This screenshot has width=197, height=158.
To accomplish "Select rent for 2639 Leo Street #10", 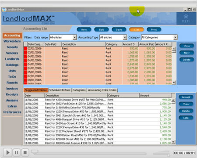I will [x=98, y=123].
